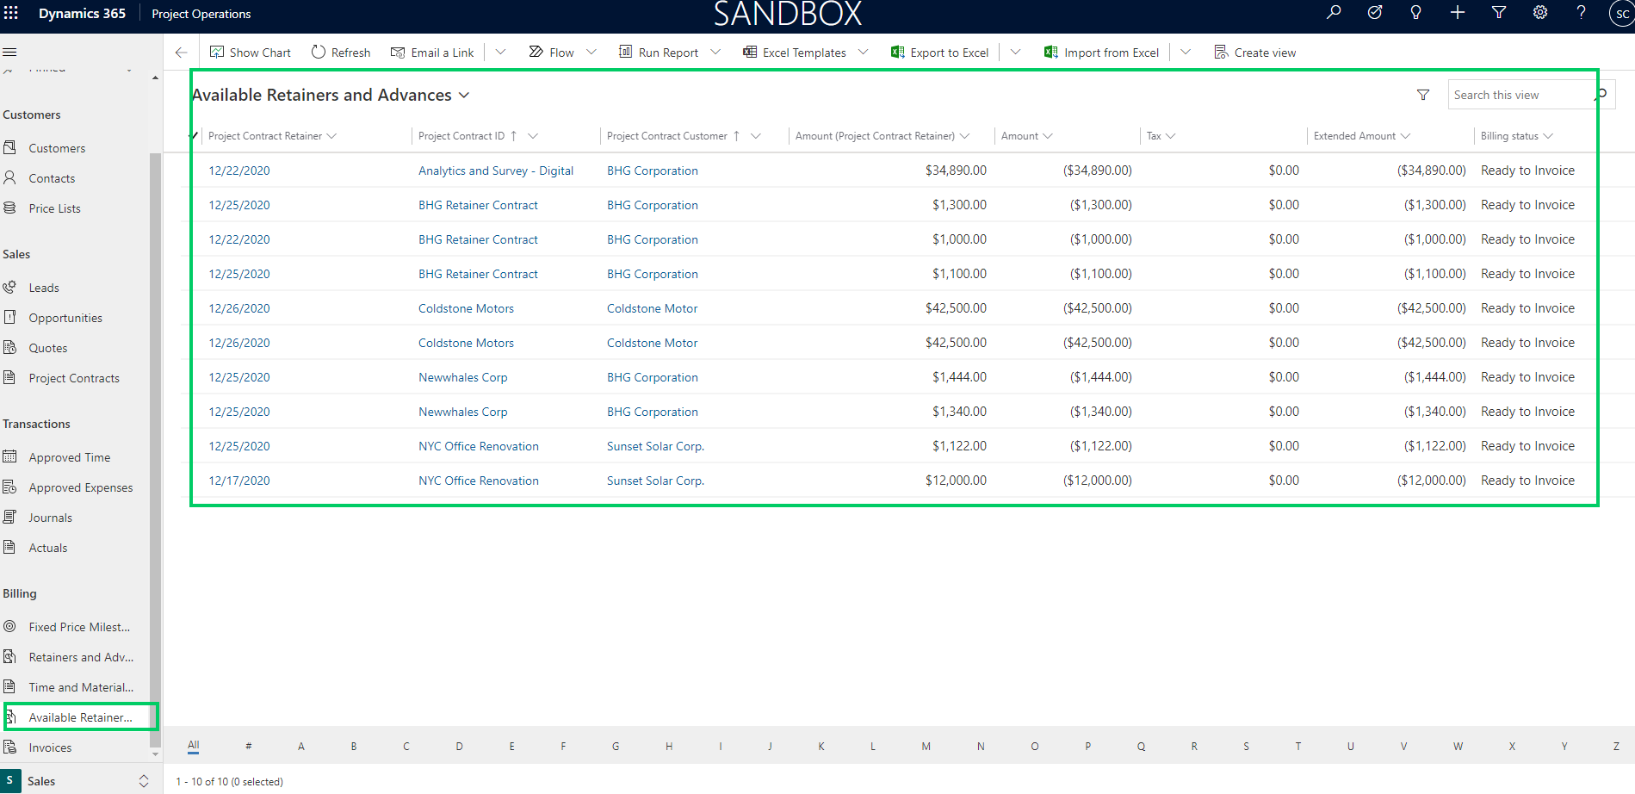This screenshot has width=1635, height=794.
Task: Click the Export to Excel button
Action: 940,53
